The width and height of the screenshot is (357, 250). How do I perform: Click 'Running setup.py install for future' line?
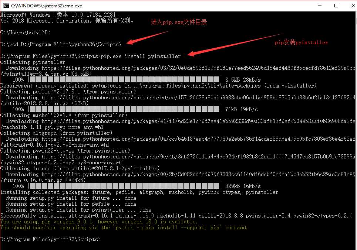[x=71, y=198]
